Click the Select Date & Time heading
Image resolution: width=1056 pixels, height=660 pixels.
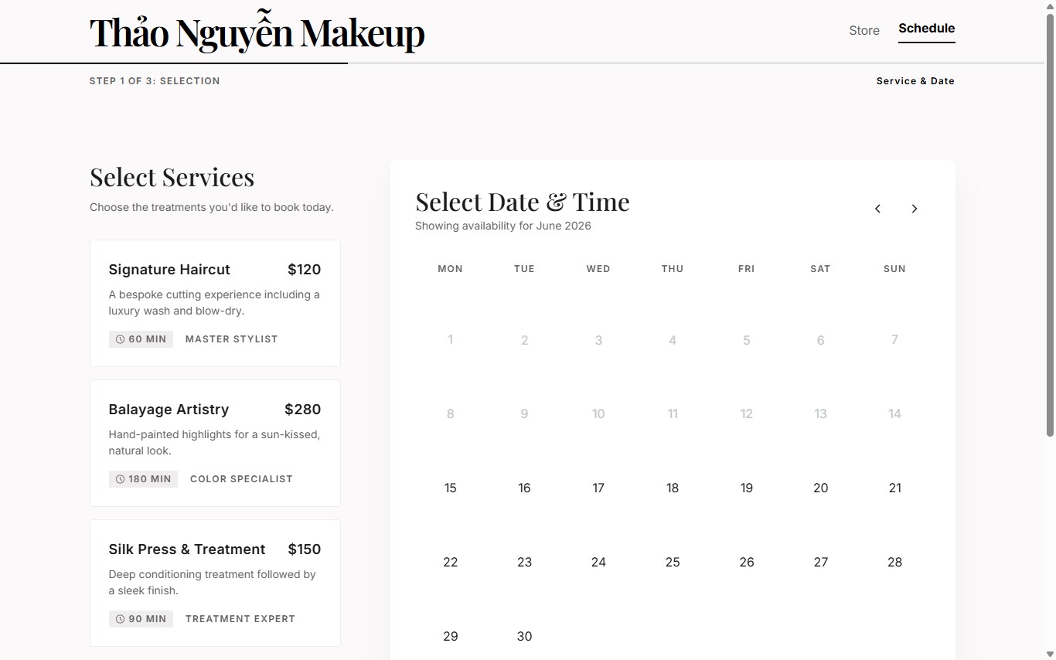click(523, 202)
